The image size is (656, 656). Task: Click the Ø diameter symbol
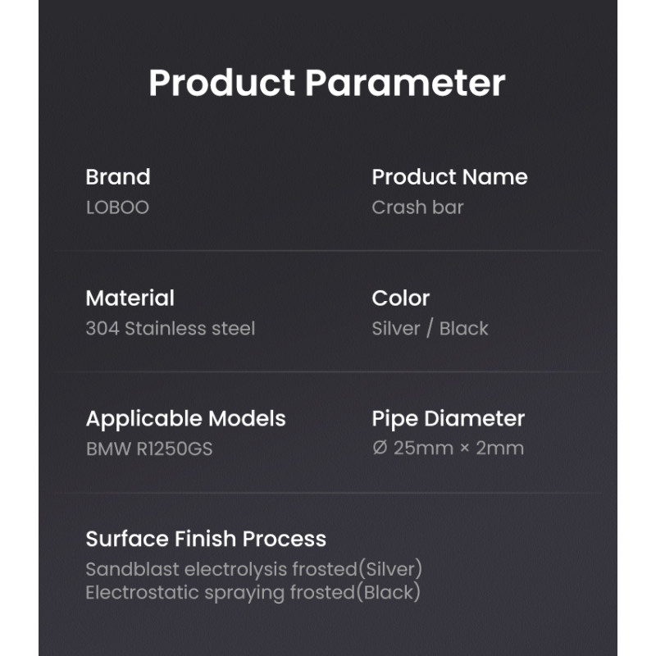(x=380, y=449)
